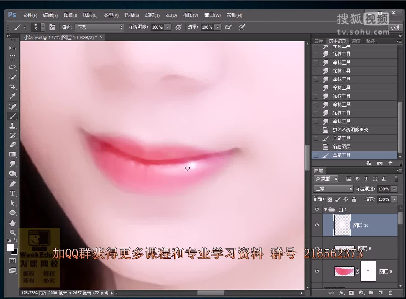
Task: Click the foreground color swatch
Action: tap(11, 248)
